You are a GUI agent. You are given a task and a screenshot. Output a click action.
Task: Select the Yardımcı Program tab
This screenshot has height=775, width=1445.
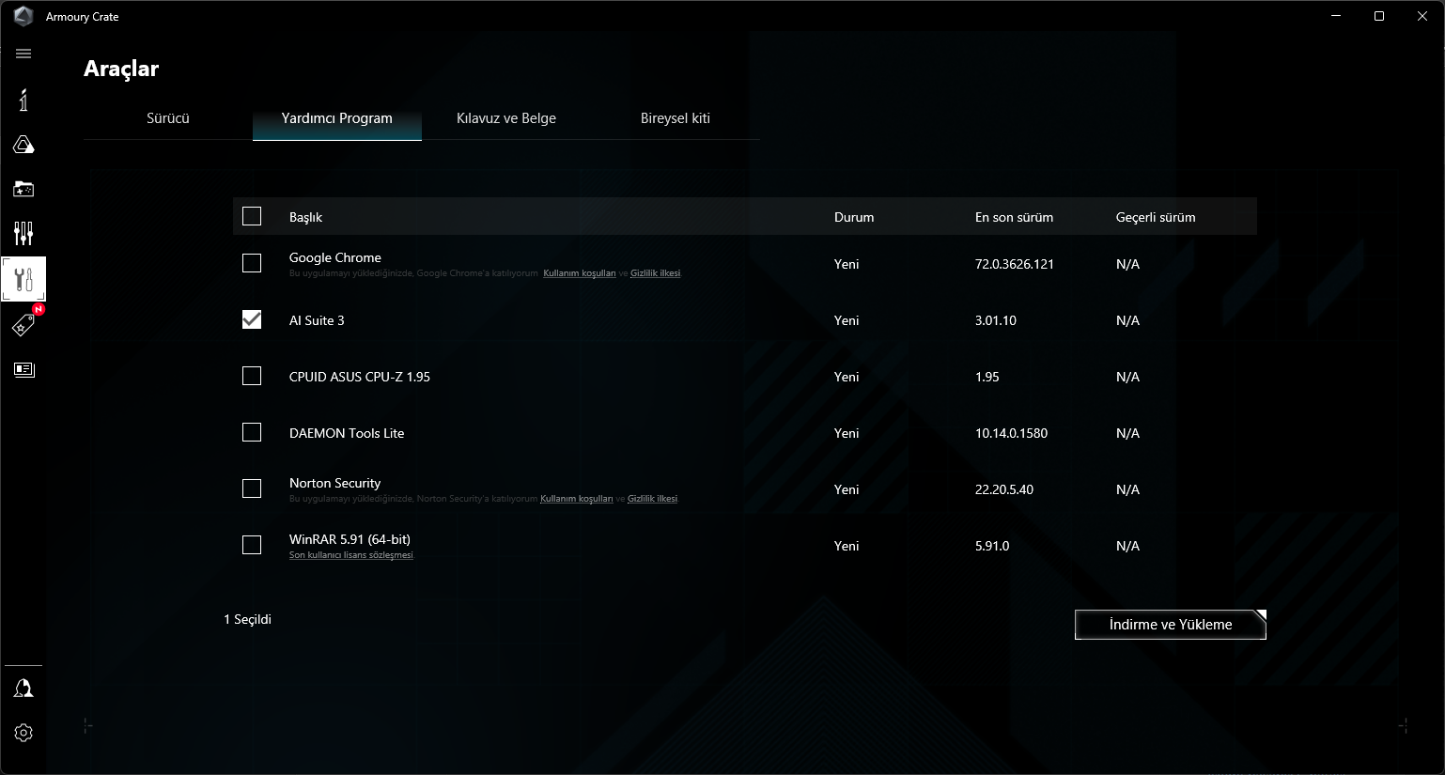click(337, 118)
